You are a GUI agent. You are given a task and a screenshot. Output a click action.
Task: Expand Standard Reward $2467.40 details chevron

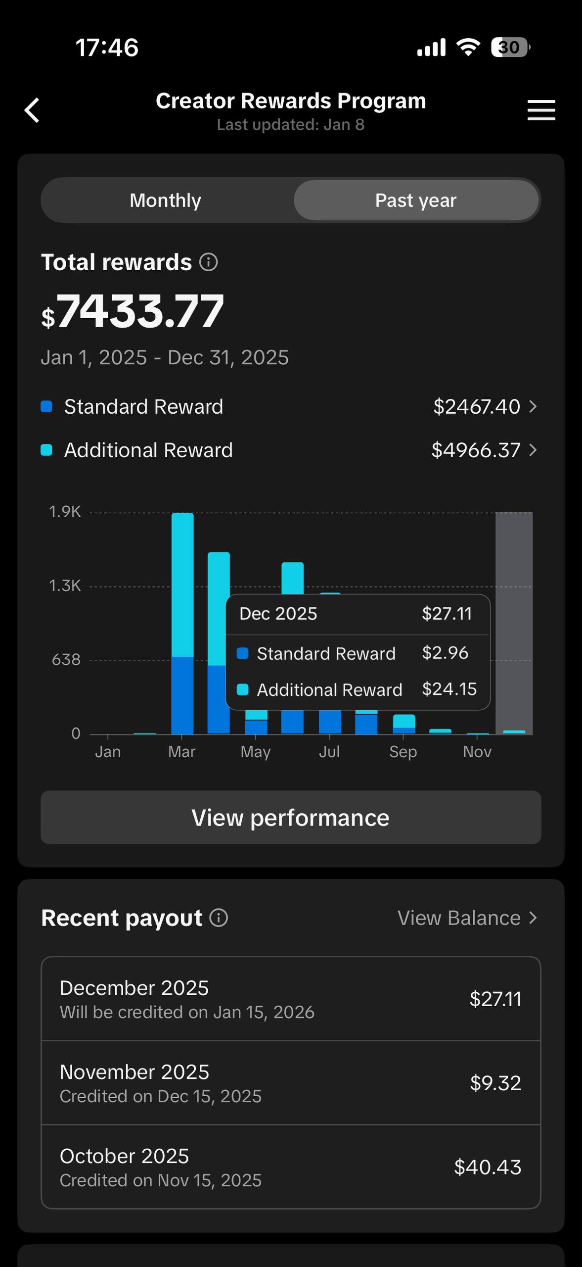click(533, 407)
